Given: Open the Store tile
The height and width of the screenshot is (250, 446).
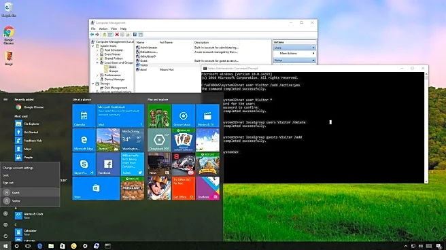Looking at the screenshot, I should [x=96, y=188].
